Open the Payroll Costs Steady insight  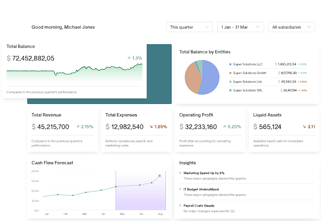tap(247, 208)
